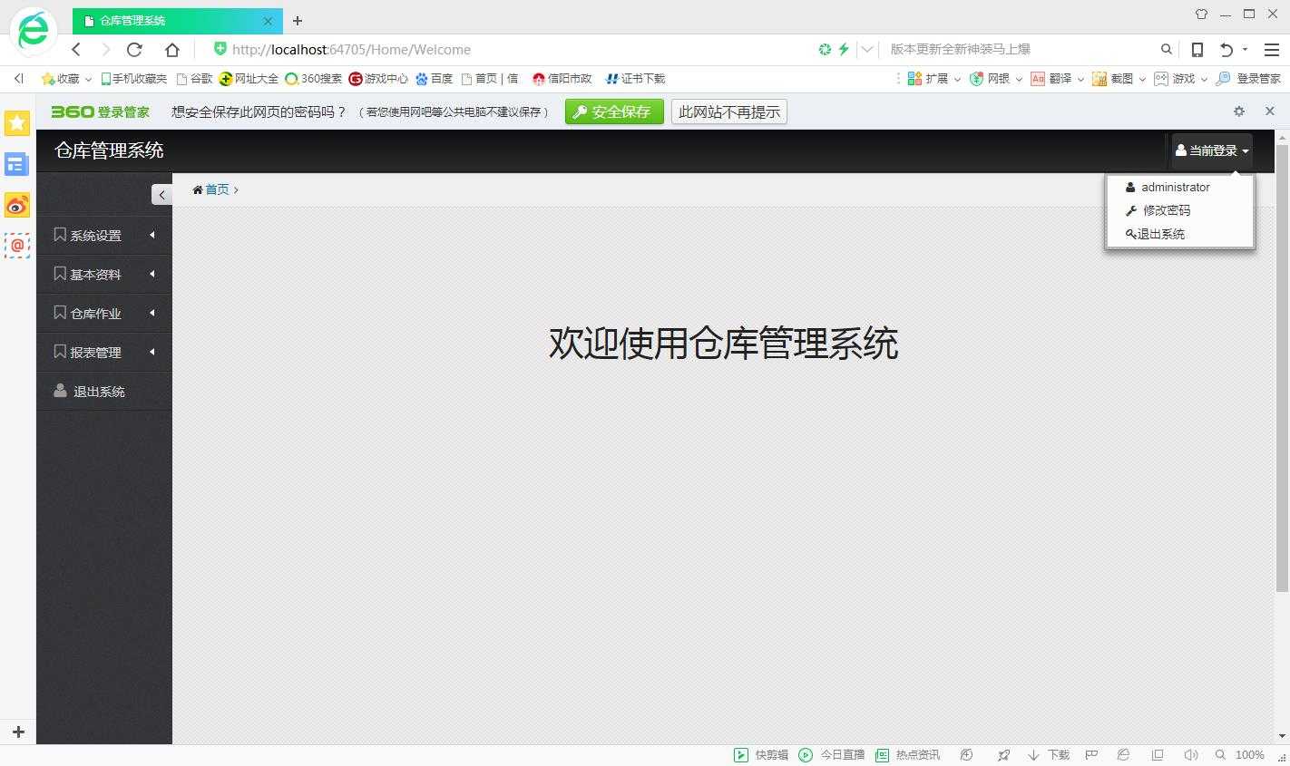The width and height of the screenshot is (1290, 766).
Task: Click the green site security shield icon
Action: [220, 49]
